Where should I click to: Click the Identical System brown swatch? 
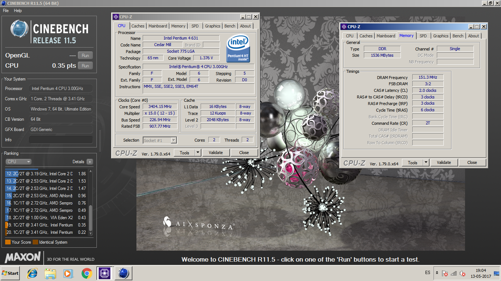click(35, 242)
